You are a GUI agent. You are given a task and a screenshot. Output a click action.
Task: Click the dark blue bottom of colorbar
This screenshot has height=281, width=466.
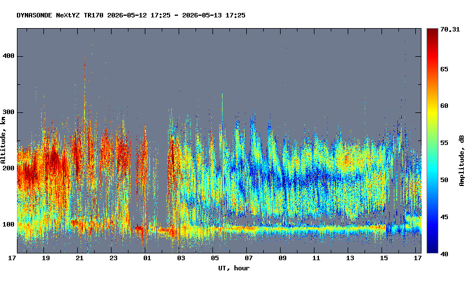point(432,250)
